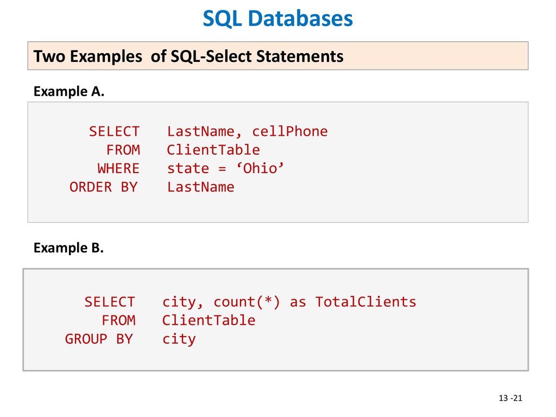Screen dimensions: 556x417
Task: Click the '13 -21' slide number
Action: point(510,398)
